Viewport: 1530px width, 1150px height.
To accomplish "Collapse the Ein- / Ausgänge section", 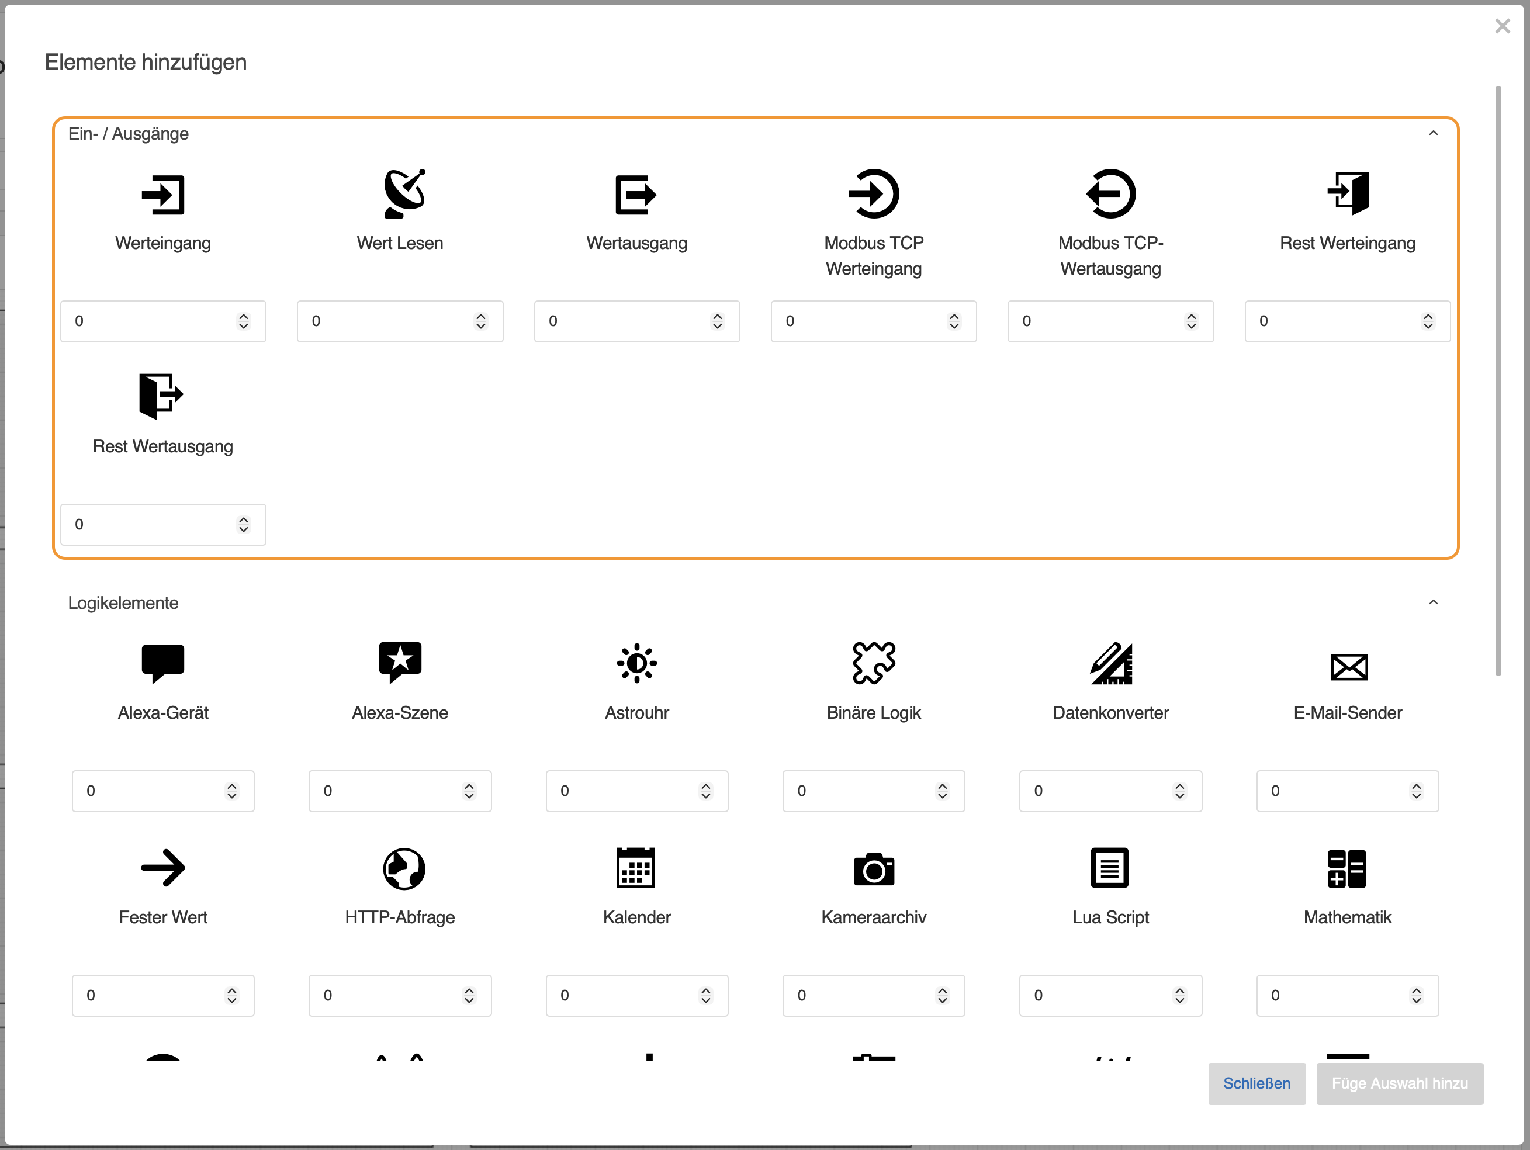I will point(1433,133).
